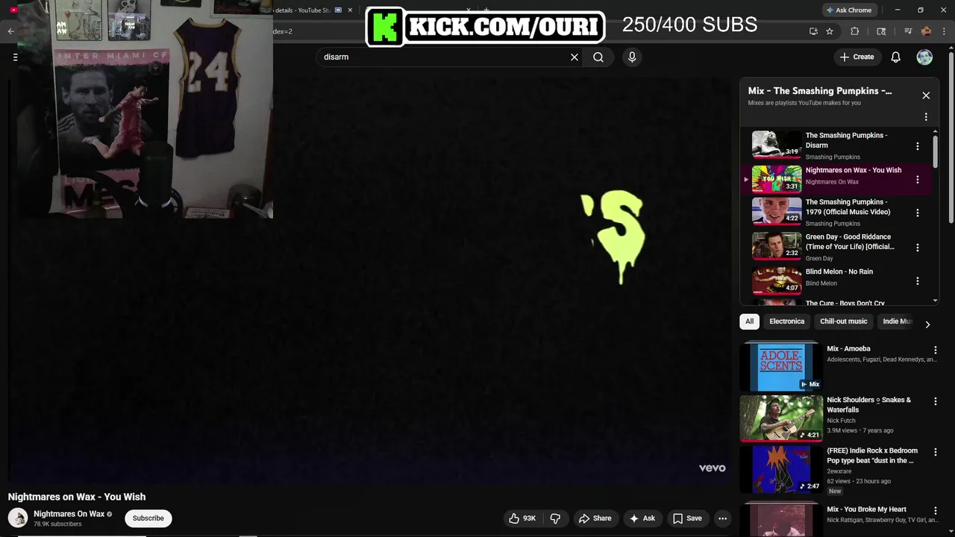Open options for Smashing Pumpkins 1979

918,213
